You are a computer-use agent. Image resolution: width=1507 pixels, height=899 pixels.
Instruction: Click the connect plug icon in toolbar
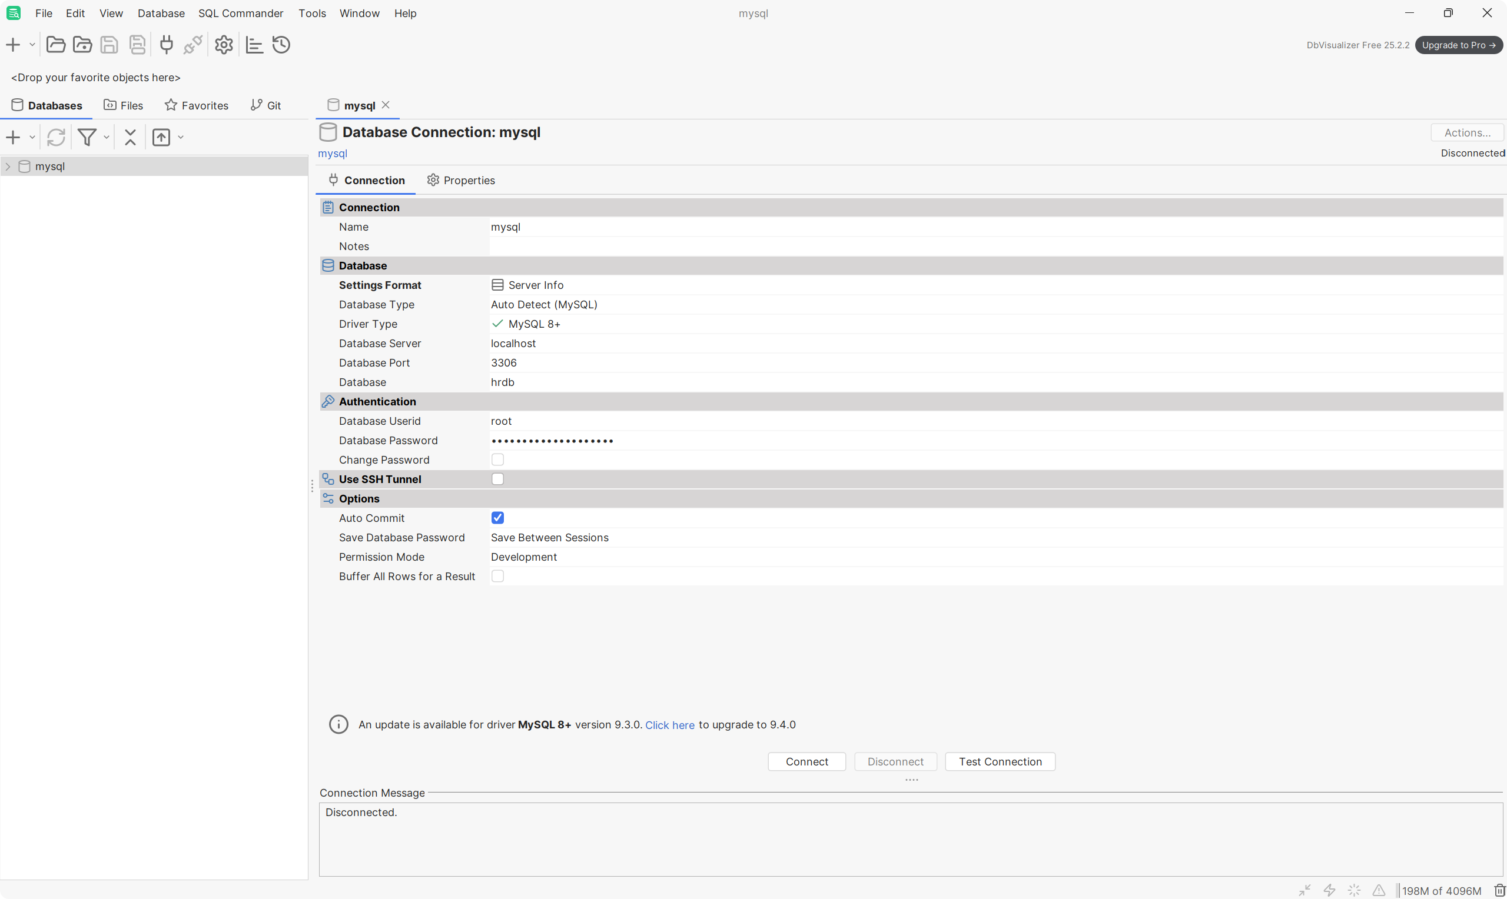tap(166, 45)
